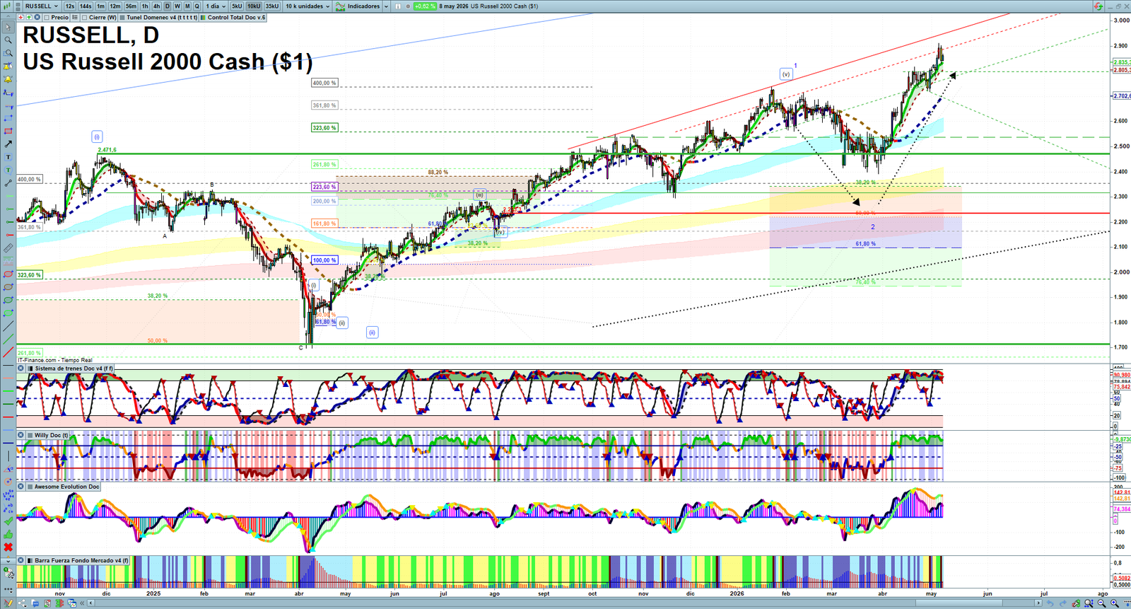
Task: Toggle the Precio checkbox
Action: pos(47,17)
